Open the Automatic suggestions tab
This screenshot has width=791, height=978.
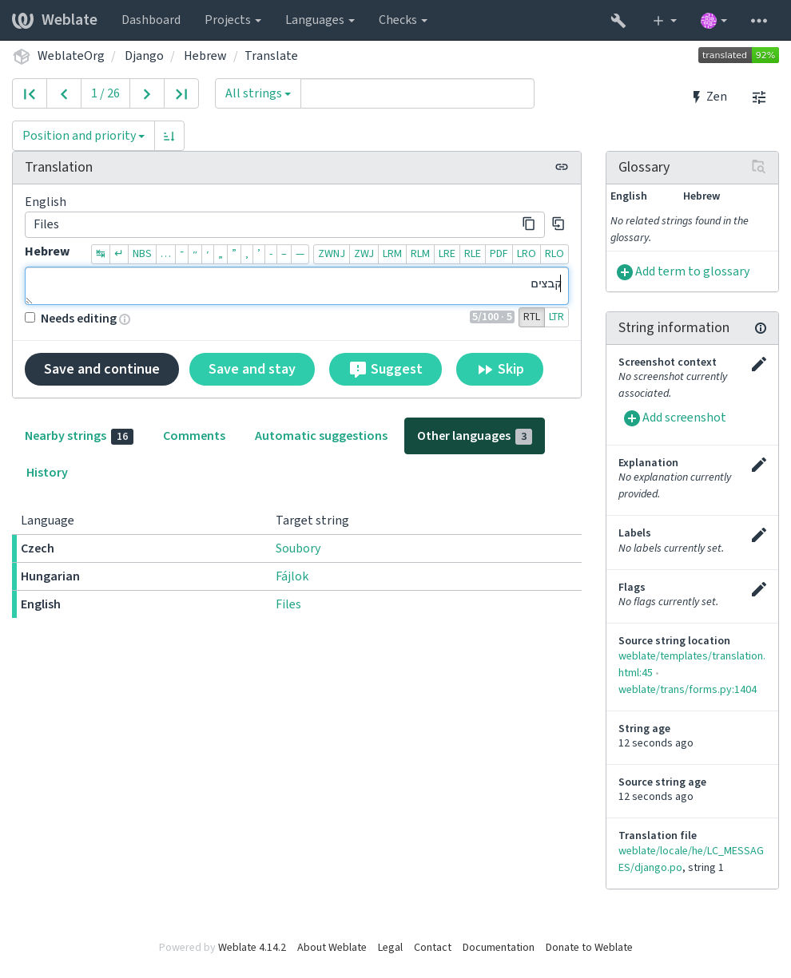click(x=321, y=436)
